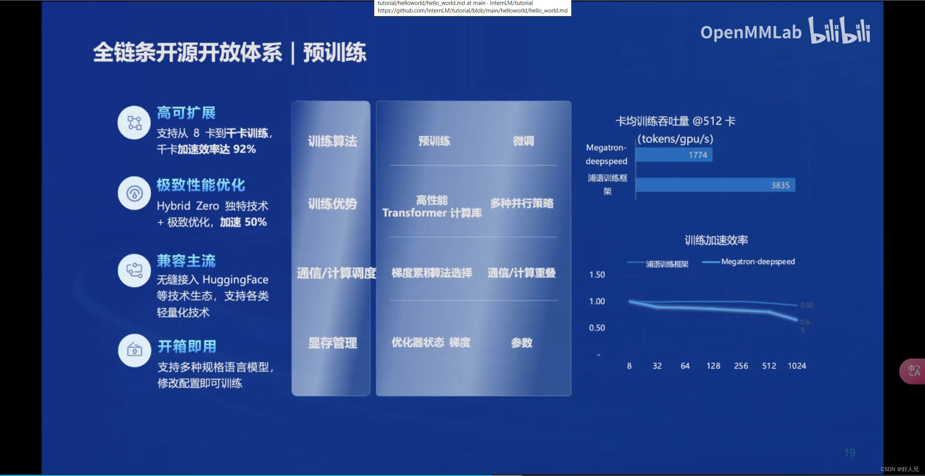Viewport: 925px width, 476px height.
Task: Click the 极致性能优化 heading
Action: (201, 185)
